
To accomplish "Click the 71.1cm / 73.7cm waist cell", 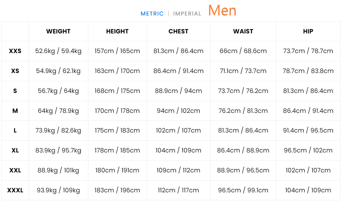I will click(243, 71).
